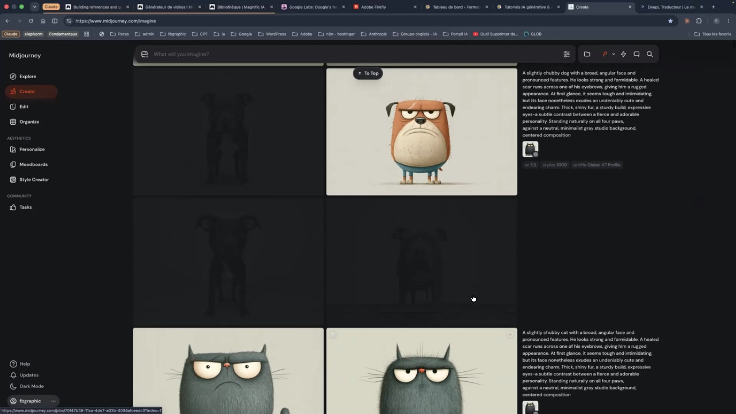The image size is (736, 414).
Task: Bookmark star icon in address bar
Action: (x=670, y=21)
